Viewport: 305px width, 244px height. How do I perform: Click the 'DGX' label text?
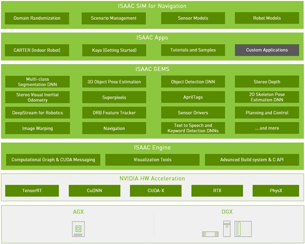tap(227, 212)
